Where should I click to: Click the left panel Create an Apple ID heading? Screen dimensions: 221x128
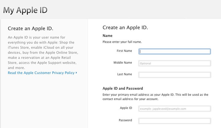(x=31, y=28)
